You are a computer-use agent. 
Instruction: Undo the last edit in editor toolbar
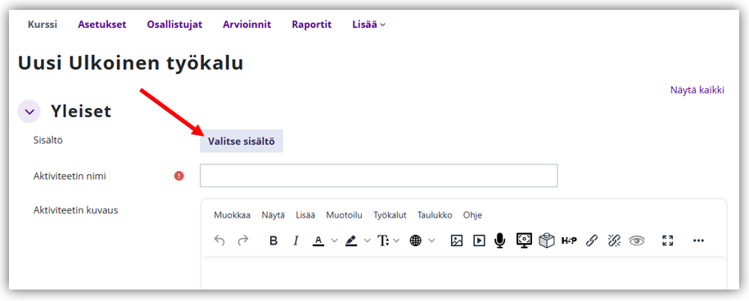pyautogui.click(x=219, y=241)
